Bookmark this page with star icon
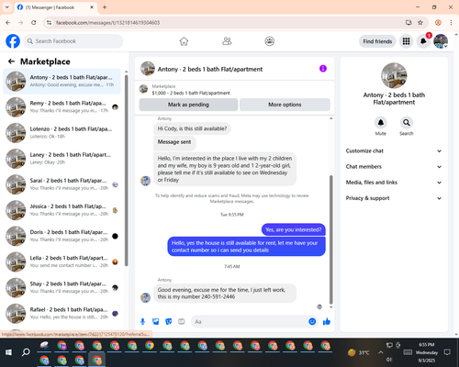459x367 pixels. click(x=420, y=22)
